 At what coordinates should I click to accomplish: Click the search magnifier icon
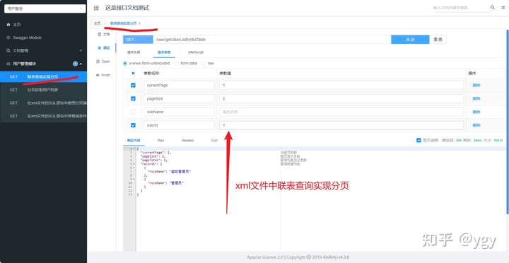(493, 7)
